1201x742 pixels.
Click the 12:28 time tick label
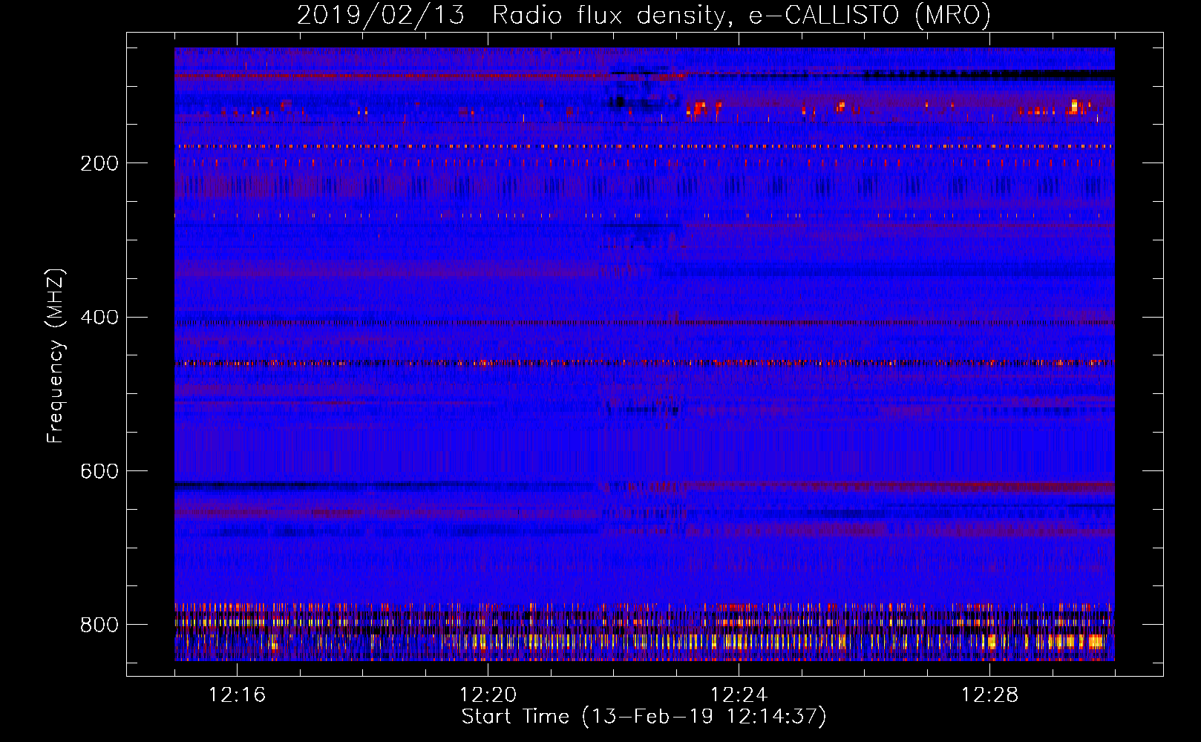click(x=989, y=695)
